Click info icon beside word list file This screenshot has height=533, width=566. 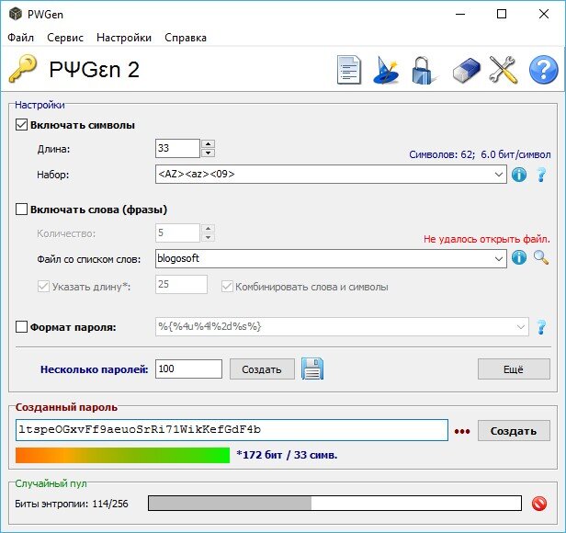(519, 258)
